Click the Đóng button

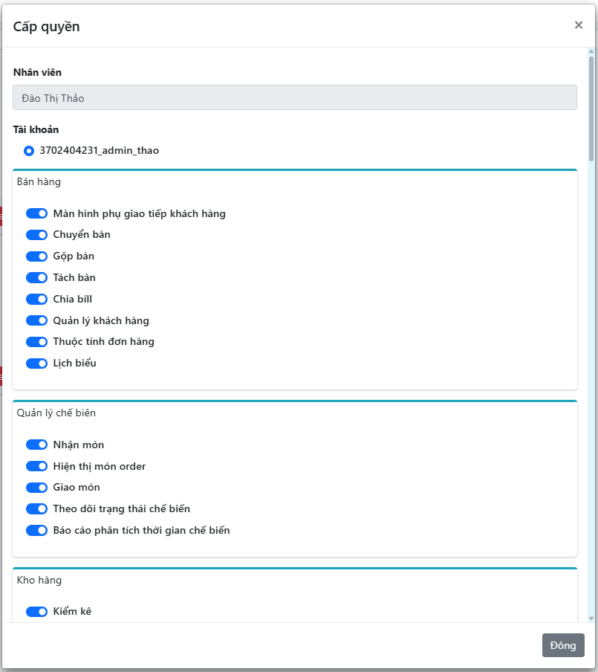(x=563, y=645)
